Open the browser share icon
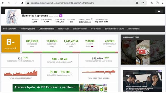The width and height of the screenshot is (166, 93). tap(151, 3)
